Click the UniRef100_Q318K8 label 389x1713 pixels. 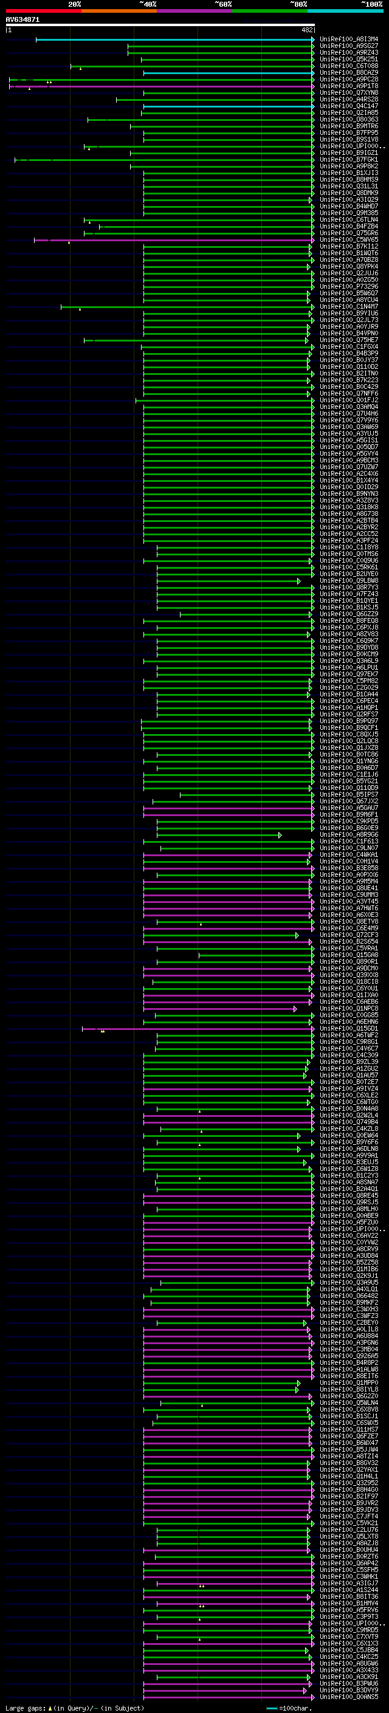tap(348, 507)
